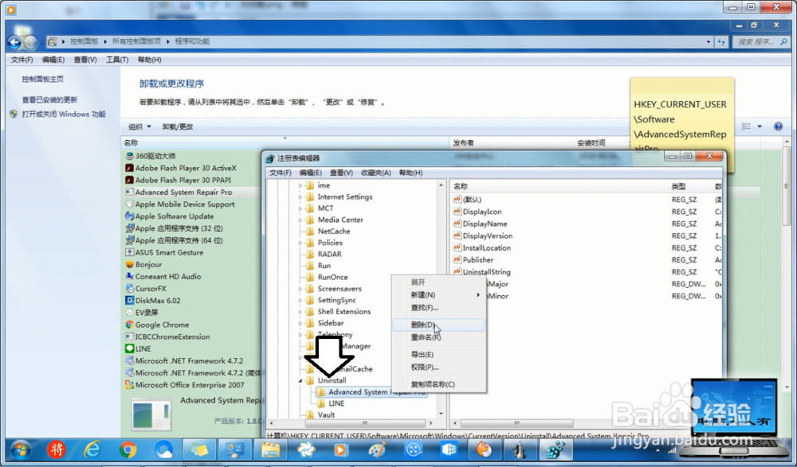Collapse the Uninstall registry key
Viewport: 797px width, 467px height.
tap(300, 380)
